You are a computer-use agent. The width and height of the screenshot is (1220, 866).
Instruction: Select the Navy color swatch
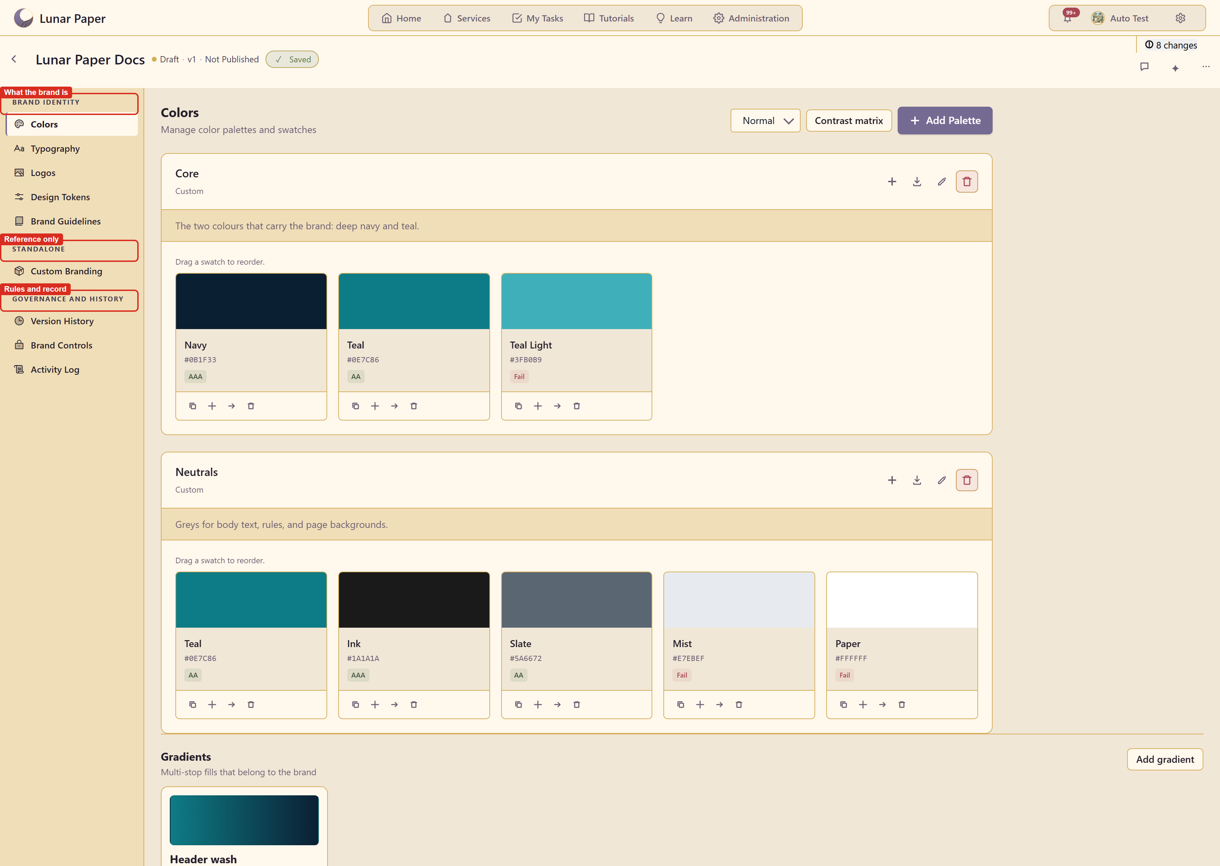[251, 301]
